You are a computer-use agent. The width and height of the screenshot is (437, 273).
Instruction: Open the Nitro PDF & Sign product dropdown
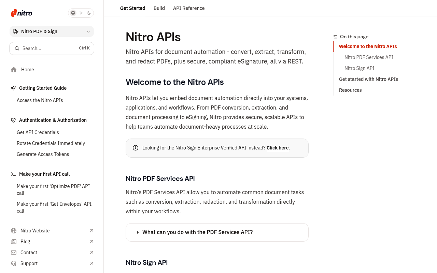point(52,31)
